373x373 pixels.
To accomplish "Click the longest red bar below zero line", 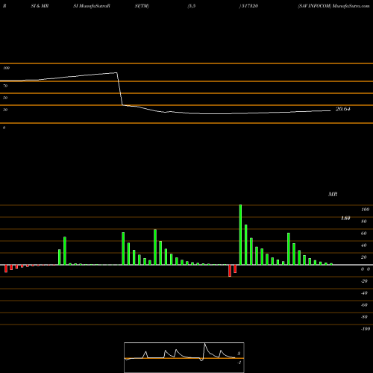I will coord(230,271).
